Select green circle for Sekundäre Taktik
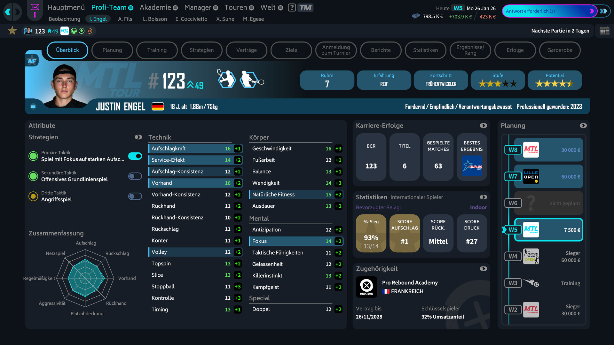614x345 pixels. (x=33, y=176)
